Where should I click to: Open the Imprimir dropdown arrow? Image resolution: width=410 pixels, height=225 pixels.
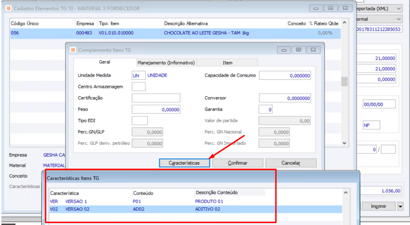point(400,206)
